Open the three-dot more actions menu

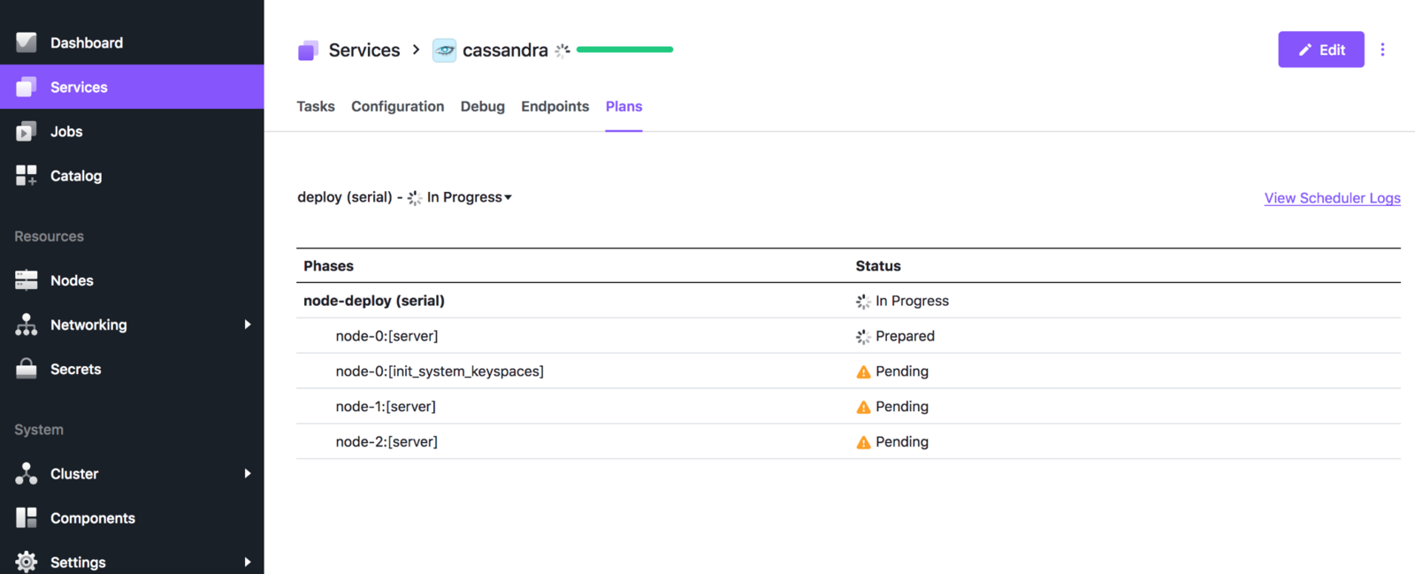coord(1382,50)
